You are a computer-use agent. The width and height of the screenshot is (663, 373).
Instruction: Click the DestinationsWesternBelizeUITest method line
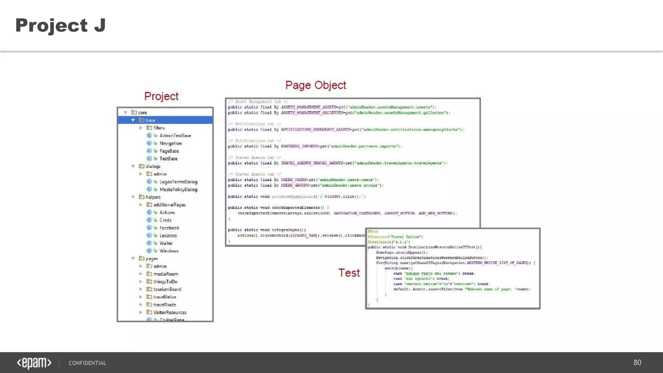[x=425, y=247]
